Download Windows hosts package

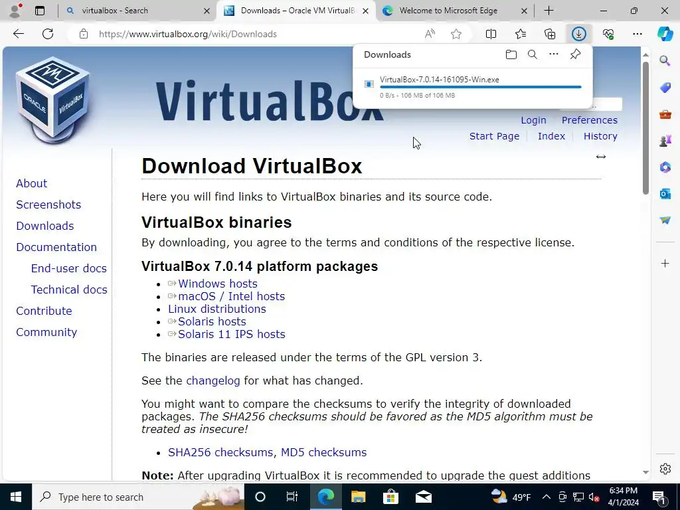[x=218, y=284]
